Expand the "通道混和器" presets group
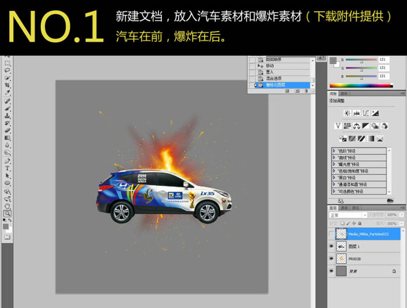The height and width of the screenshot is (308, 407). 334,184
